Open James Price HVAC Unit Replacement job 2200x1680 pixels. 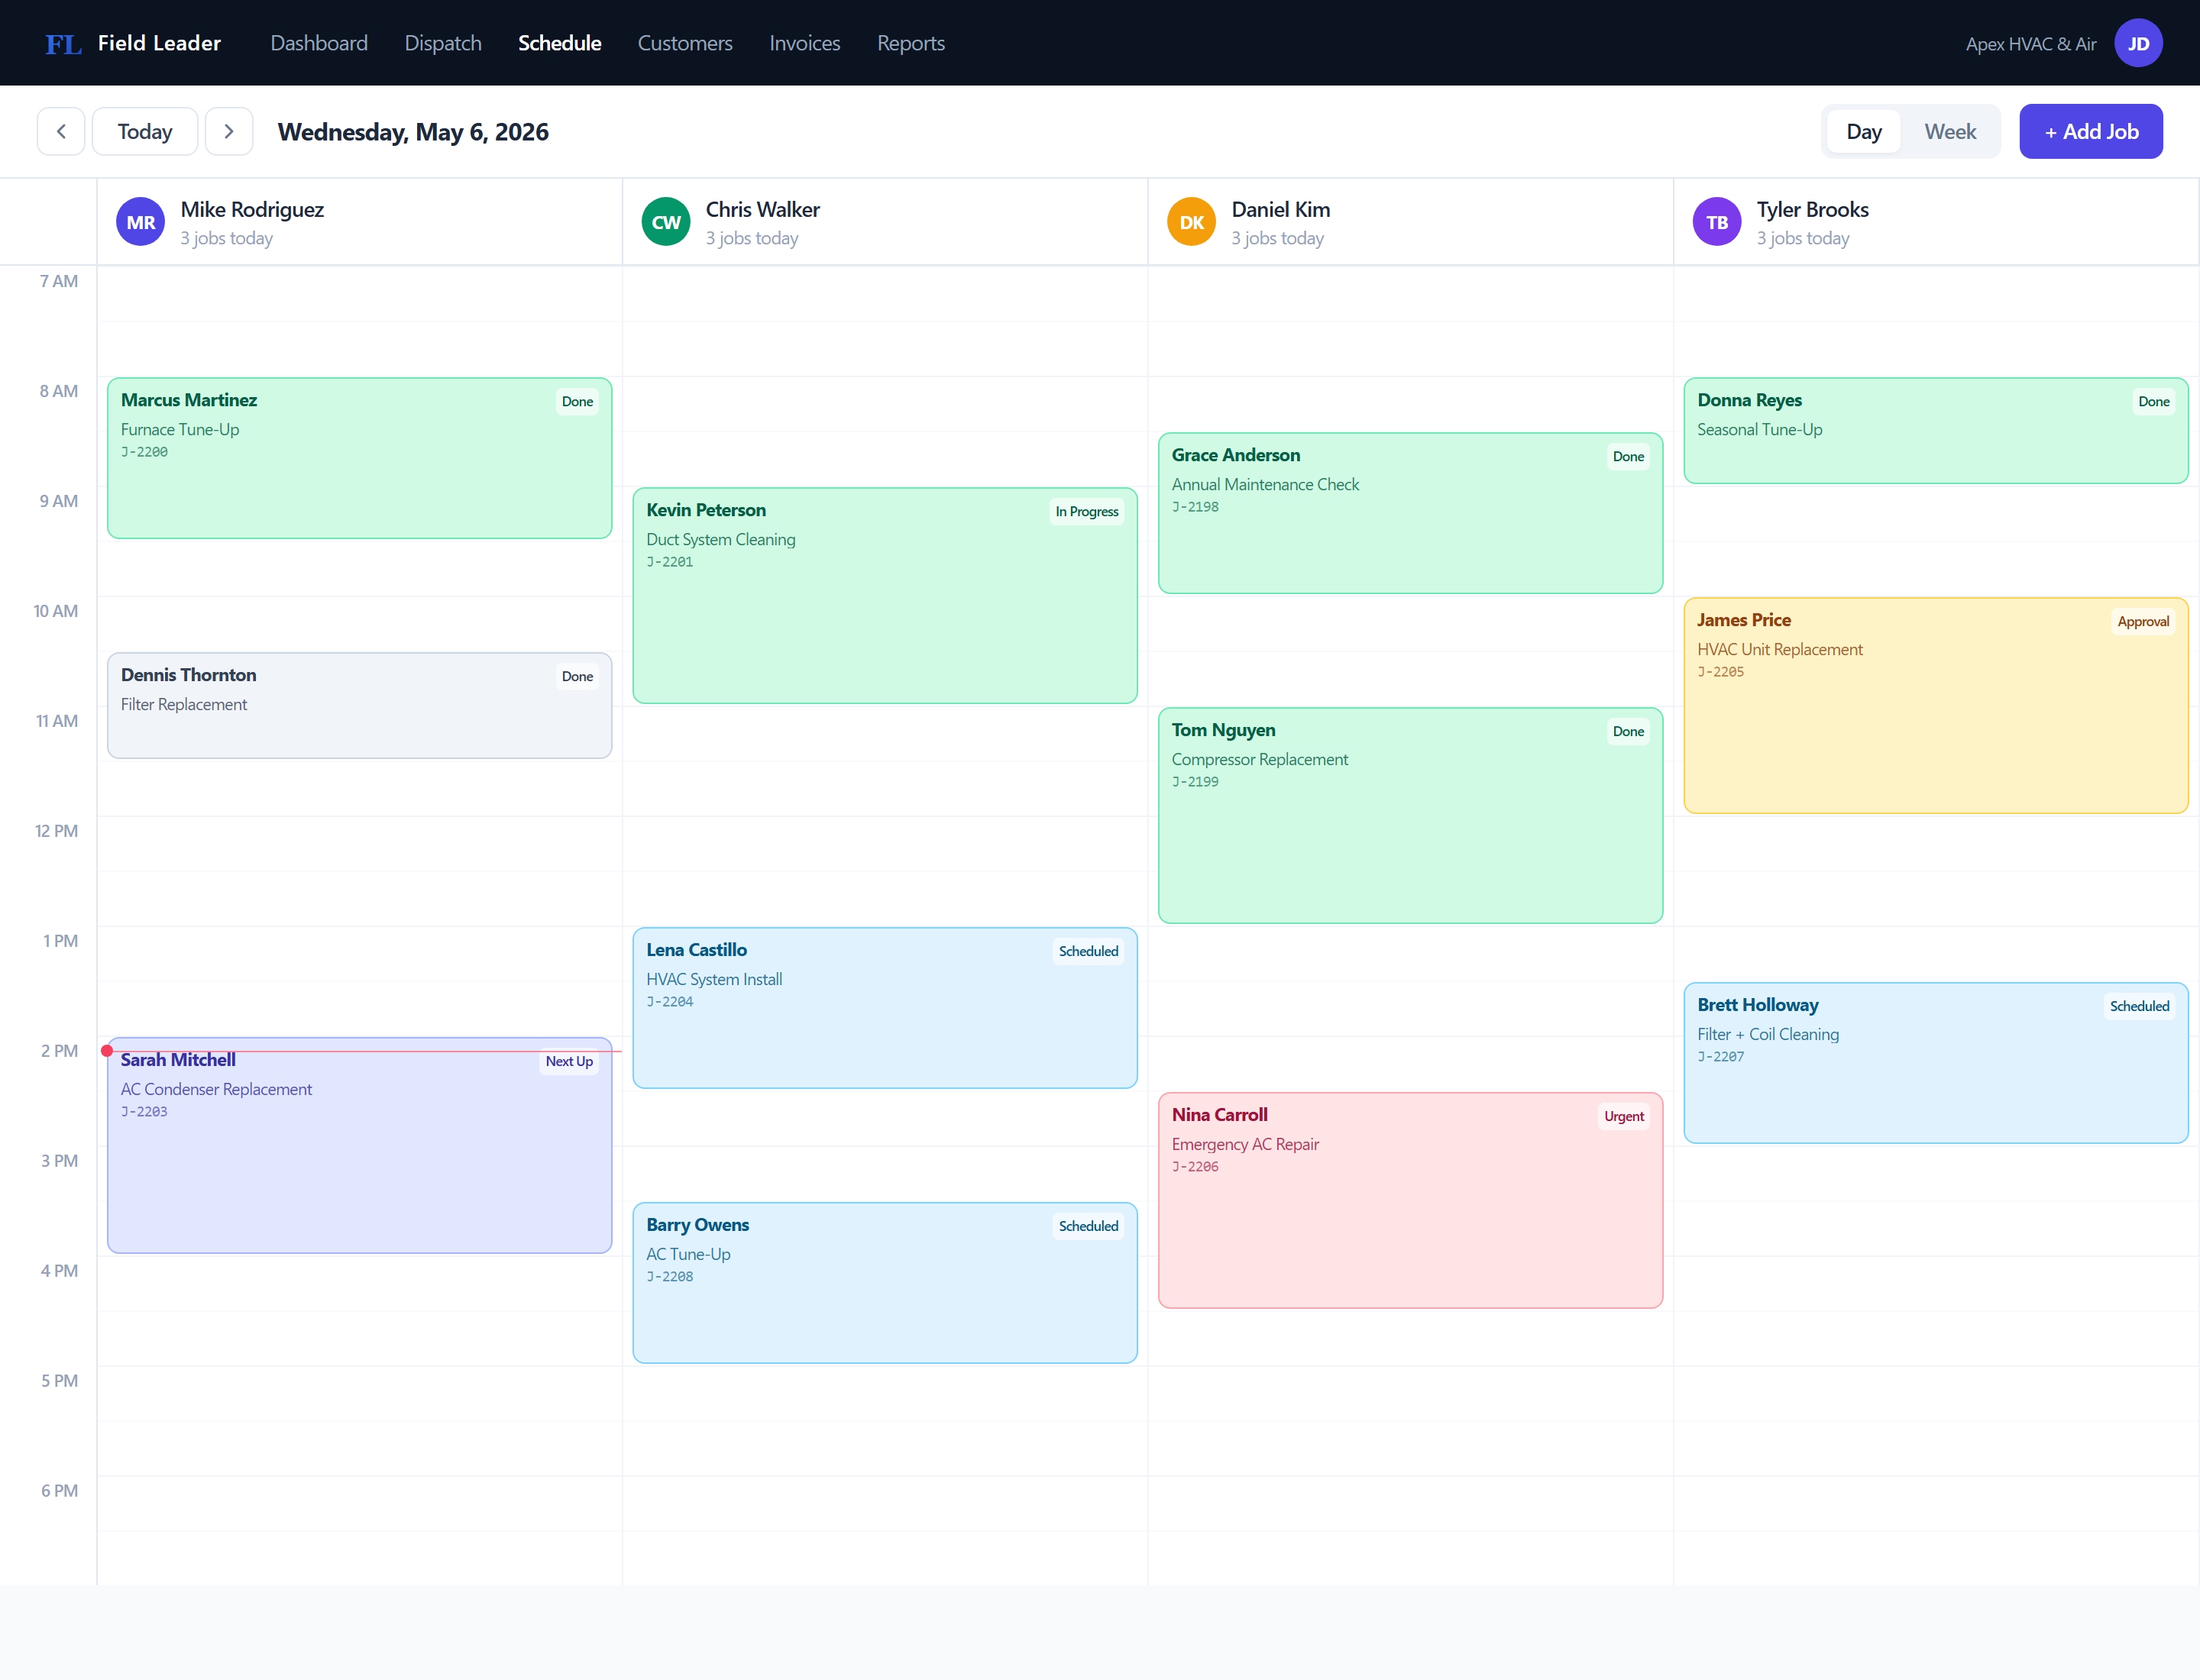[1936, 706]
